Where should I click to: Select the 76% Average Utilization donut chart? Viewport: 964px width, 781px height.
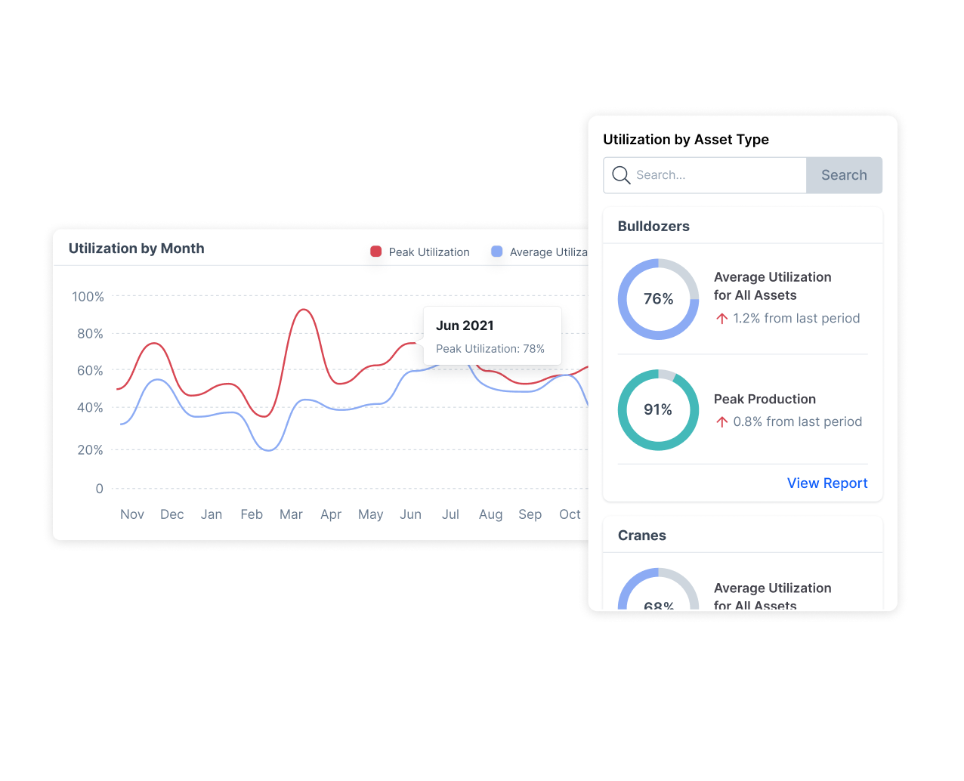(658, 299)
